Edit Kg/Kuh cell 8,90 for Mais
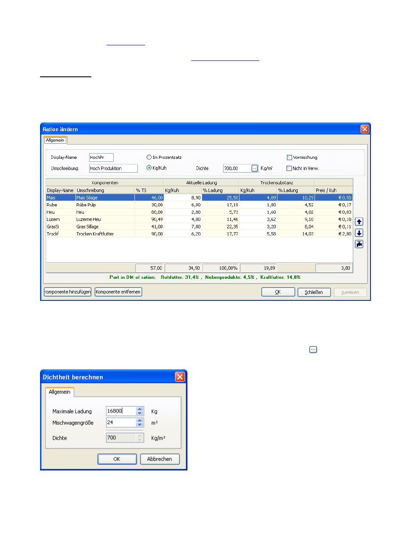This screenshot has height=533, width=411. point(183,198)
